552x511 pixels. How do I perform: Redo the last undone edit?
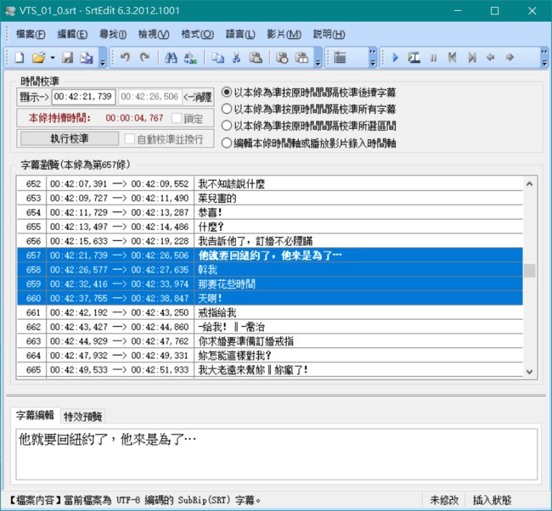point(145,57)
